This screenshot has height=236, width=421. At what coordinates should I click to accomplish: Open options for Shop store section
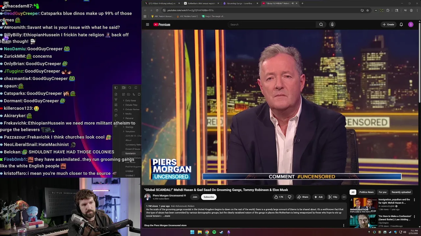click(x=344, y=226)
